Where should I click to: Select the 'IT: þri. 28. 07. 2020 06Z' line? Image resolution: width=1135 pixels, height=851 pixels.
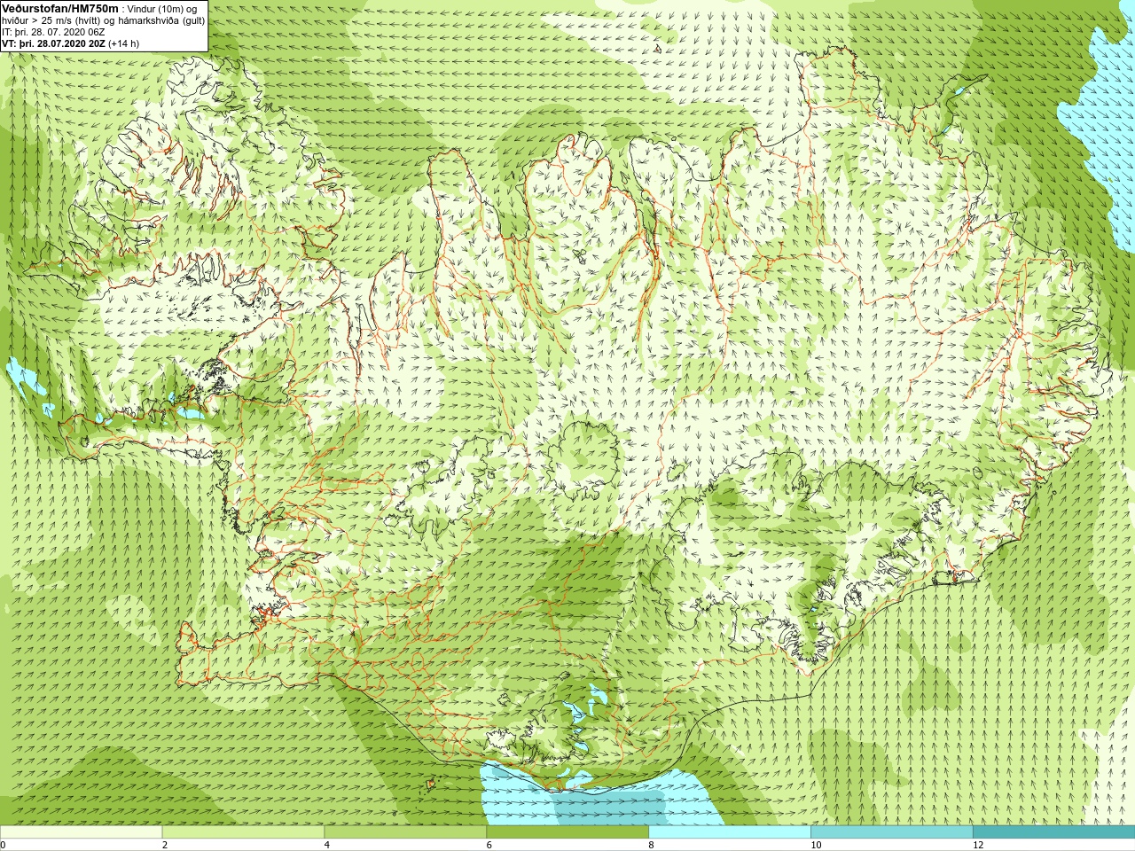tap(53, 32)
